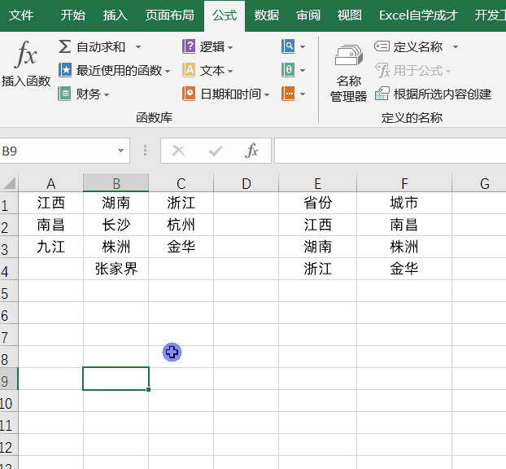506x469 pixels.
Task: Expand Lookup and Reference dropdown arrow
Action: click(303, 47)
